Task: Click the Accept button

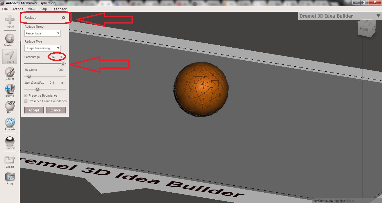Action: coord(34,110)
